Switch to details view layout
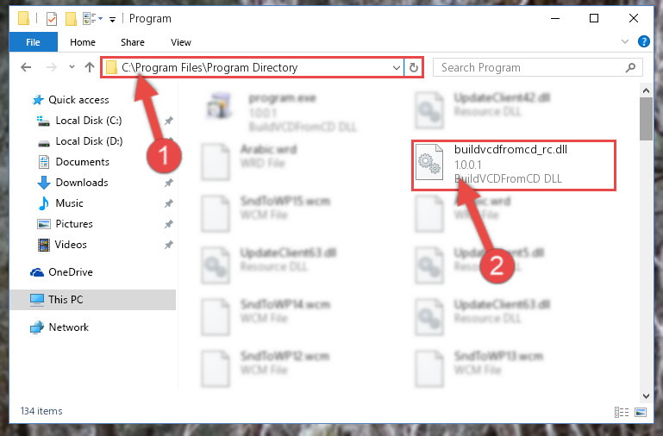The image size is (663, 436). pos(621,412)
